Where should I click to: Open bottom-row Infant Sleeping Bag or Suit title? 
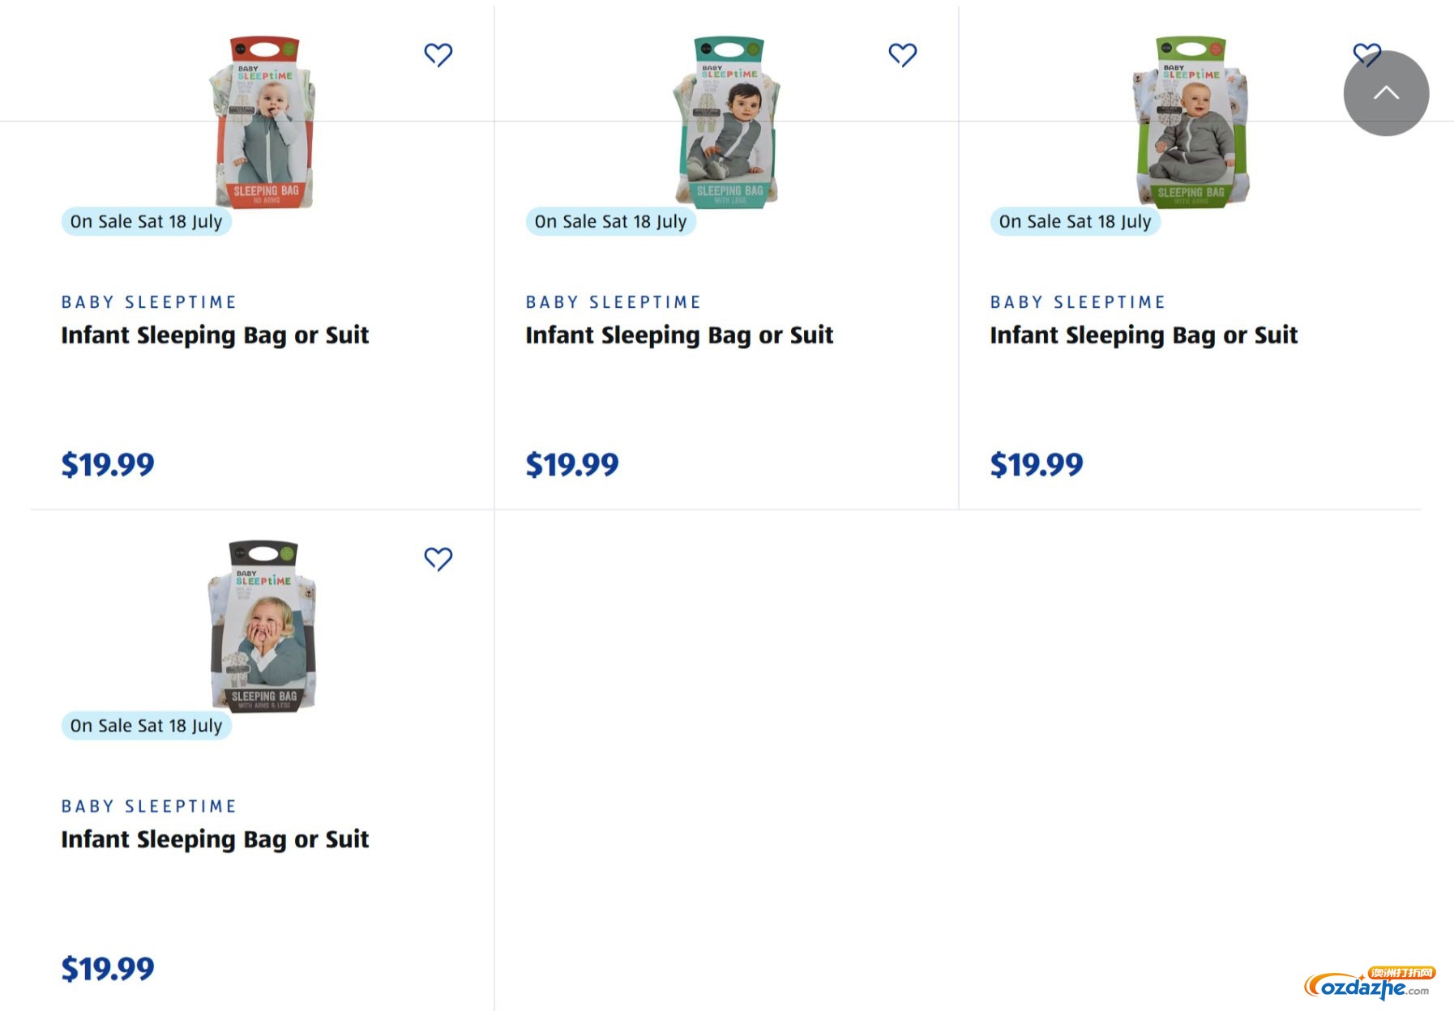[x=215, y=839]
